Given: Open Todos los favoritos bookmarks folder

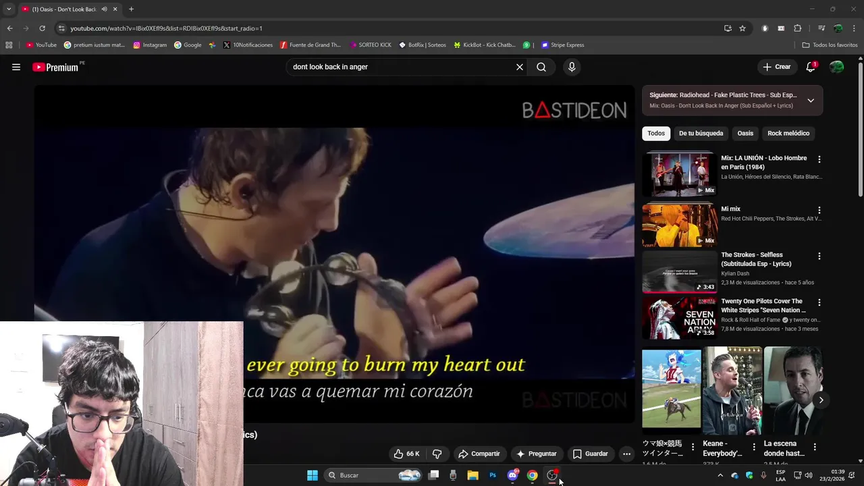Looking at the screenshot, I should coord(830,45).
